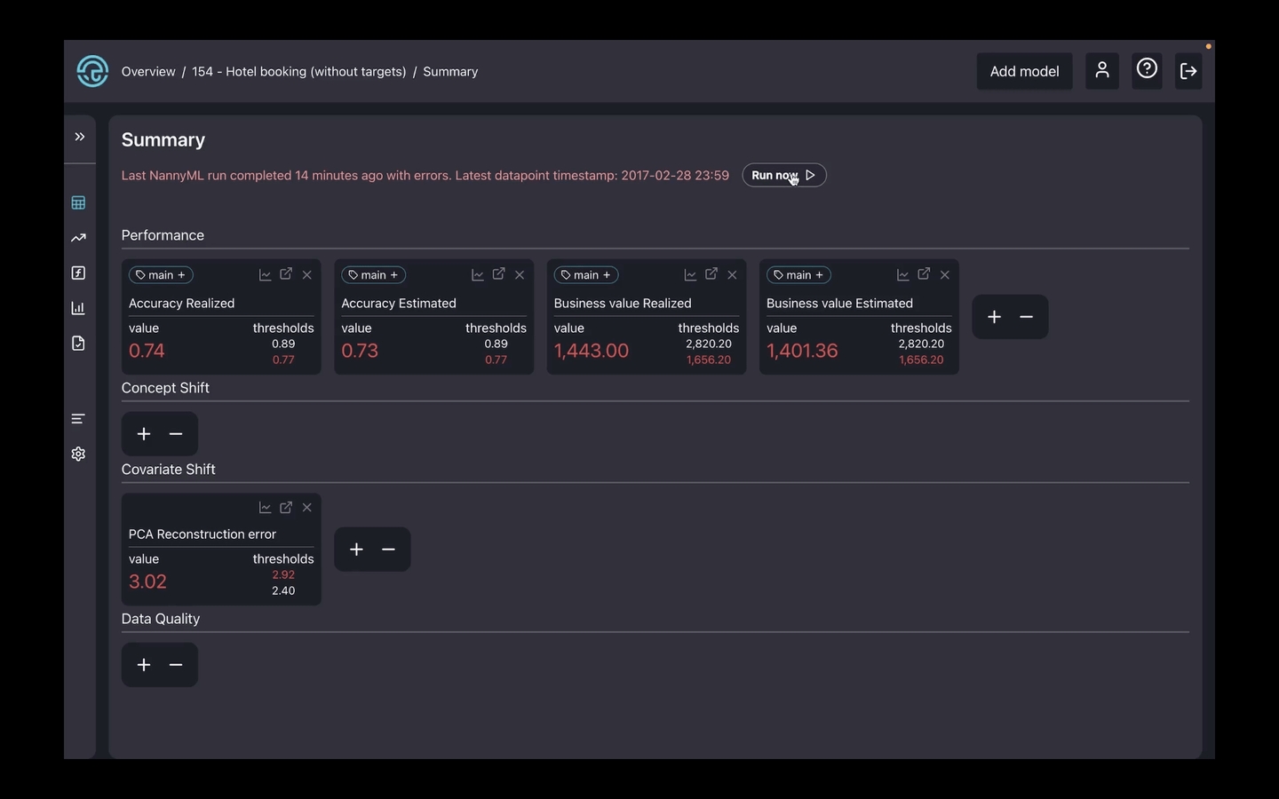Open the settings gear in sidebar
This screenshot has height=799, width=1279.
click(x=78, y=454)
